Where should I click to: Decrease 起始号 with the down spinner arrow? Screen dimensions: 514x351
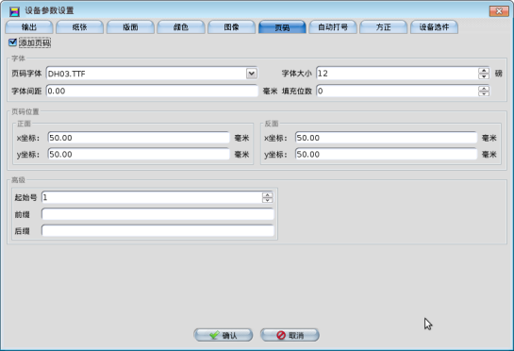coord(268,200)
